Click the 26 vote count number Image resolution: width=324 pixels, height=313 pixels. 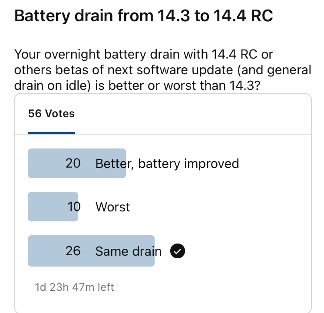pyautogui.click(x=73, y=251)
